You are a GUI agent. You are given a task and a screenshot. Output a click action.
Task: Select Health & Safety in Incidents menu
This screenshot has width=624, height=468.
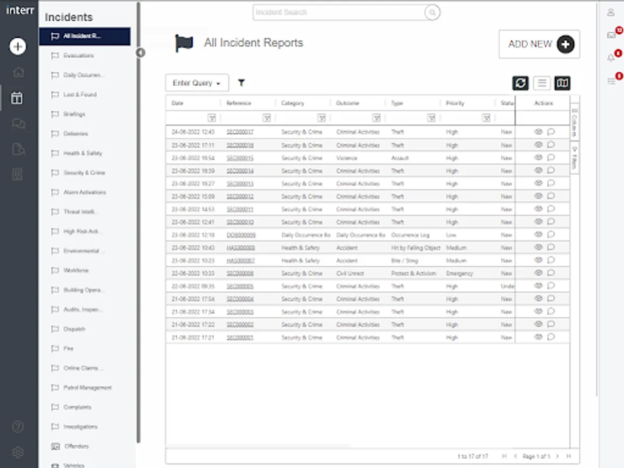click(x=83, y=153)
